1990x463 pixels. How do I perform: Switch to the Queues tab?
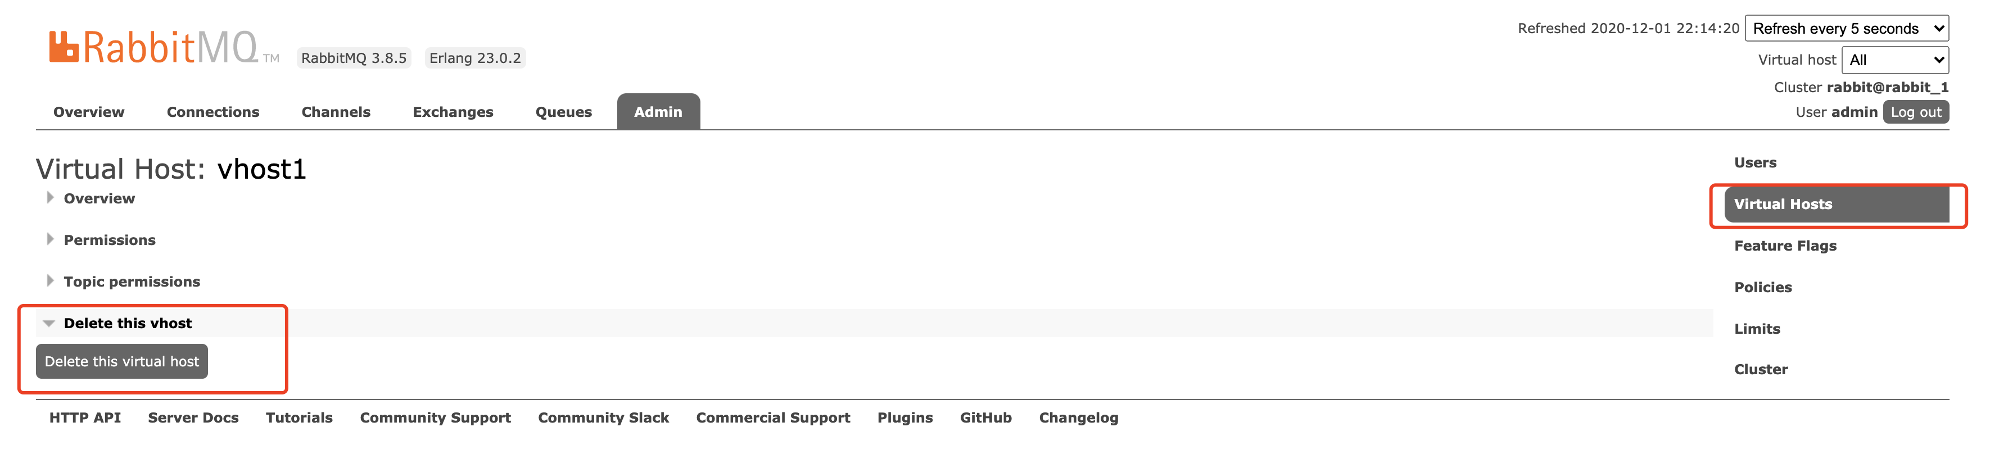pyautogui.click(x=563, y=112)
